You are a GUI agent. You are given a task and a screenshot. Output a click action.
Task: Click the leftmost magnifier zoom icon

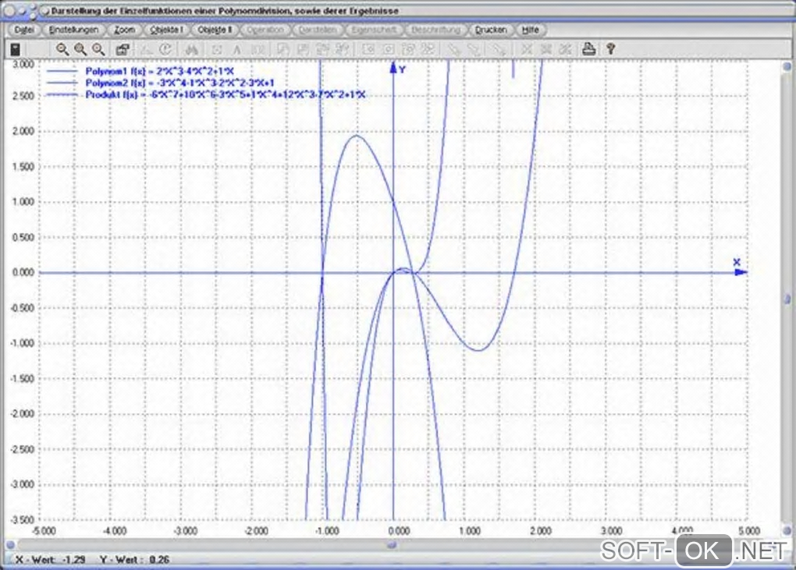[62, 49]
